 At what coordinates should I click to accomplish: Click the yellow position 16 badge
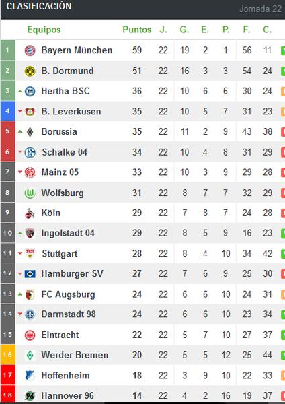coord(7,354)
